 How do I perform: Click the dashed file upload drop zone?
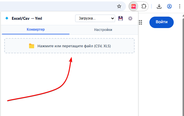tap(69, 46)
